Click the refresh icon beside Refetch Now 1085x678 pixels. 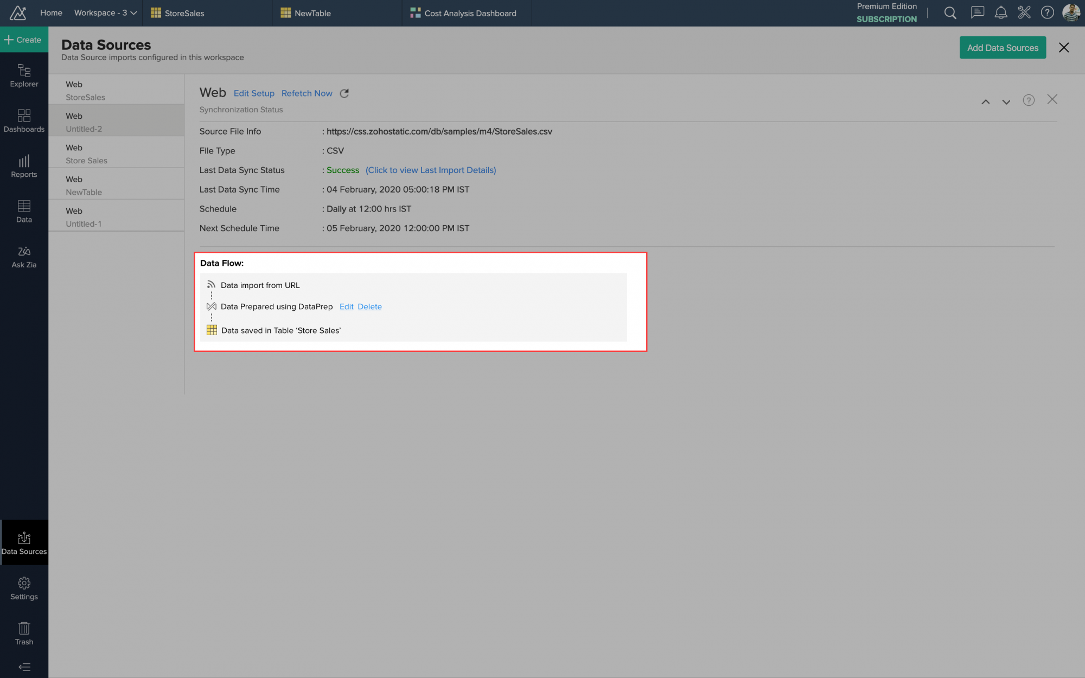pyautogui.click(x=344, y=93)
